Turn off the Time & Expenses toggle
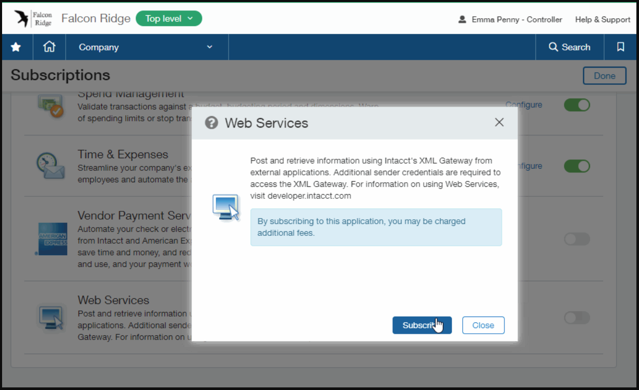 (x=577, y=166)
